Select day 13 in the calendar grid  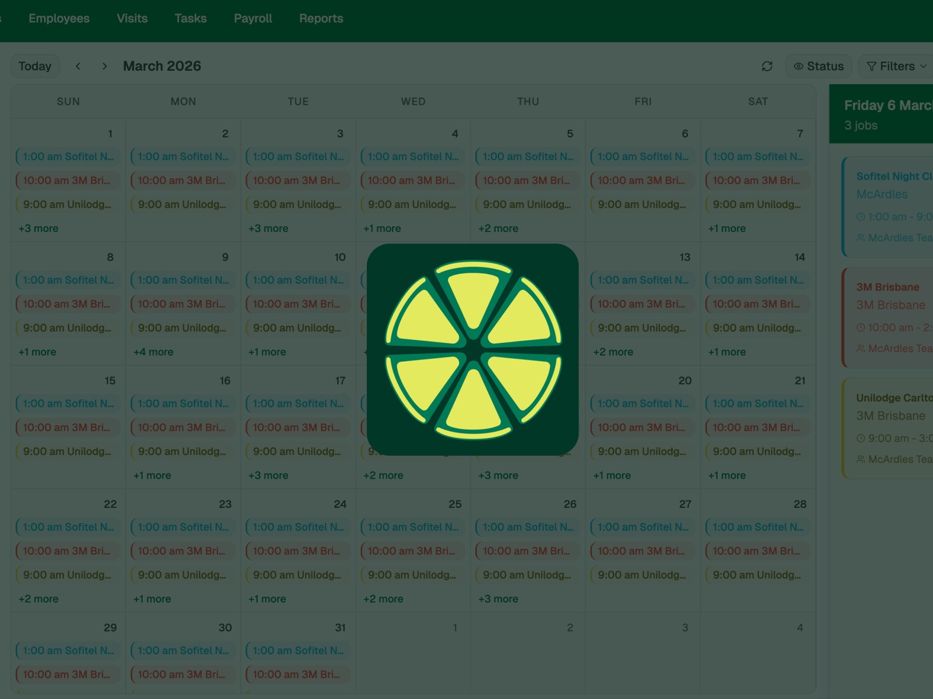coord(685,257)
